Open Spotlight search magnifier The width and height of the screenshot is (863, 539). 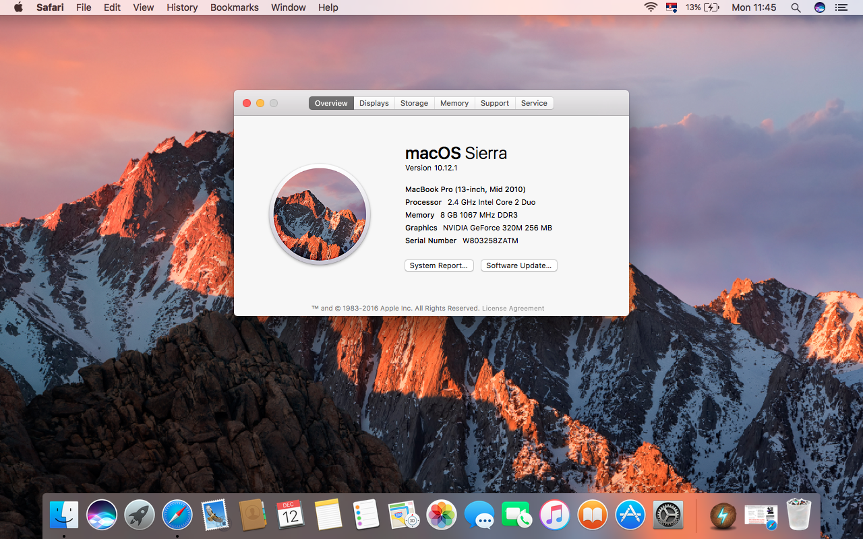(796, 7)
